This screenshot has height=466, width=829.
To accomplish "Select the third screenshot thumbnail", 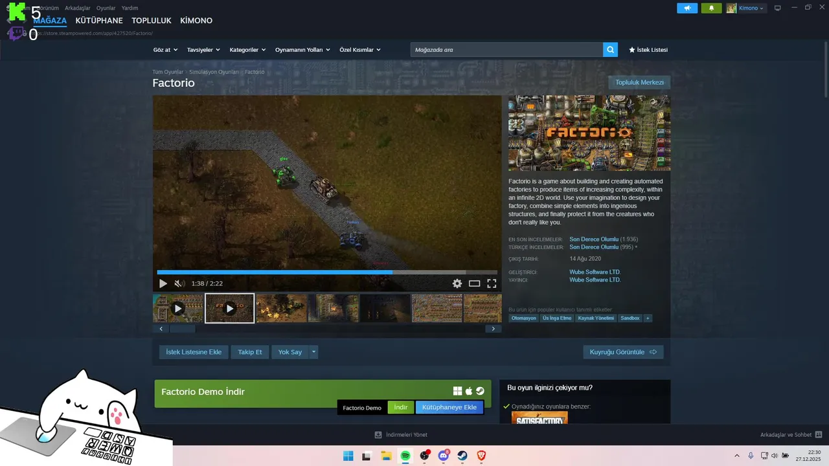I will [x=385, y=309].
